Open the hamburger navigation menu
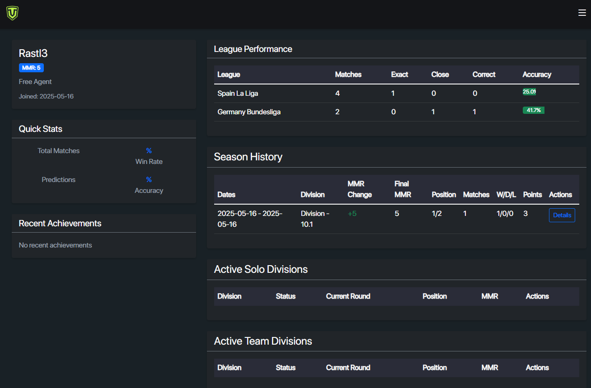The height and width of the screenshot is (388, 591). pyautogui.click(x=582, y=13)
